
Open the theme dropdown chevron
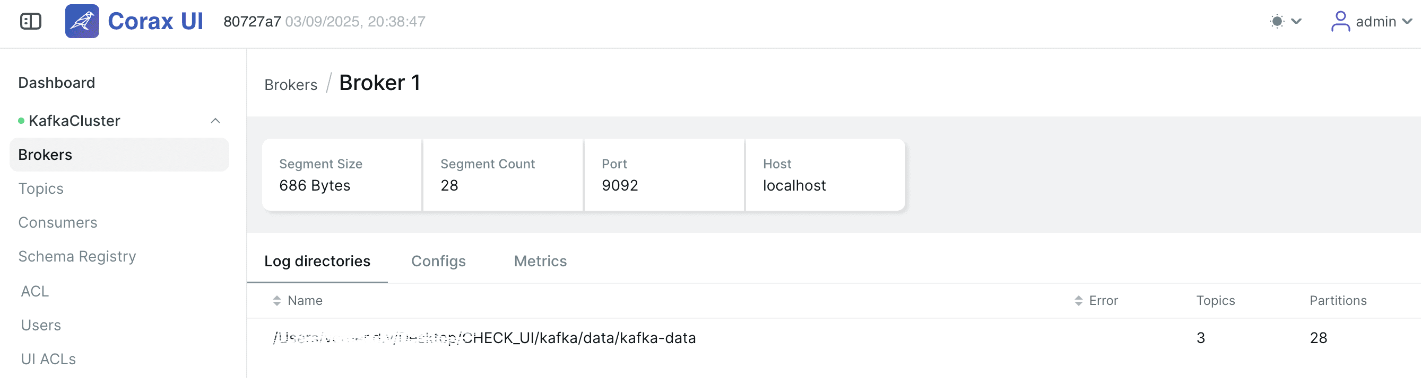[x=1296, y=22]
